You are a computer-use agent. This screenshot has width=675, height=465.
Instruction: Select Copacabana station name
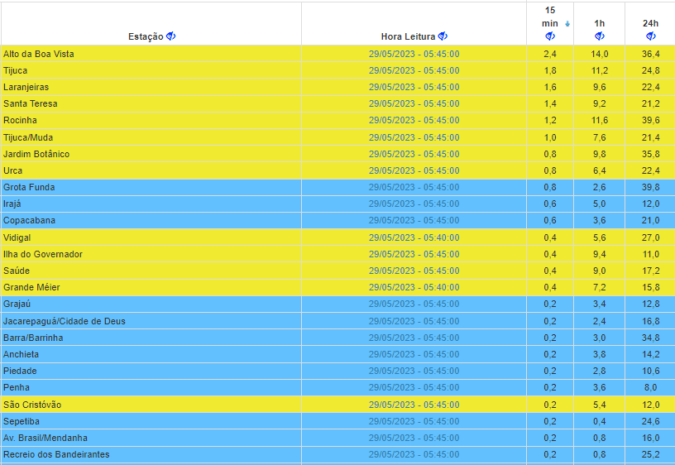(x=29, y=220)
